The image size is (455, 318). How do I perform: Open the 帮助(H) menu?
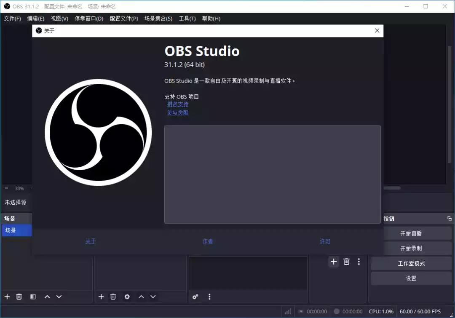(211, 19)
